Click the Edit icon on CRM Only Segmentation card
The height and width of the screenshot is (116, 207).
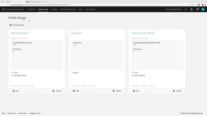(14, 91)
